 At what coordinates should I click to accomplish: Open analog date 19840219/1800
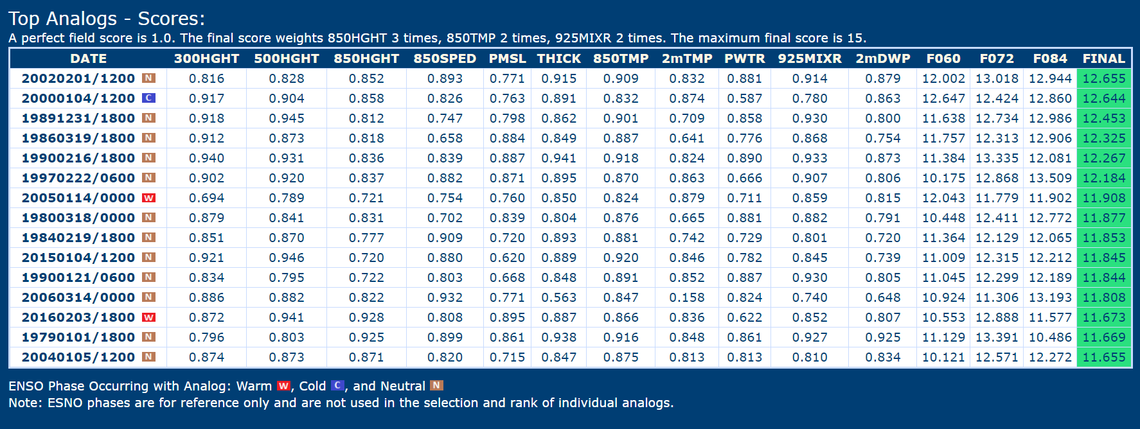(x=78, y=238)
